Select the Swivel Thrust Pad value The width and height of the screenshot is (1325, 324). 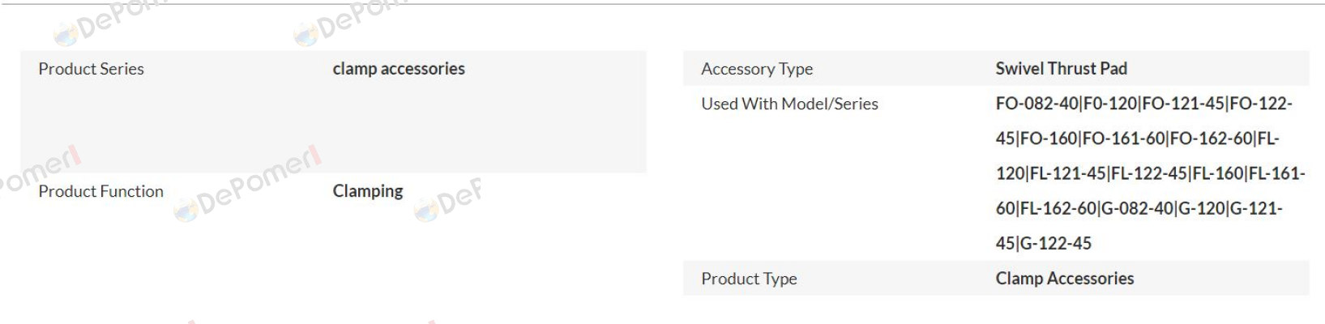pos(1061,69)
